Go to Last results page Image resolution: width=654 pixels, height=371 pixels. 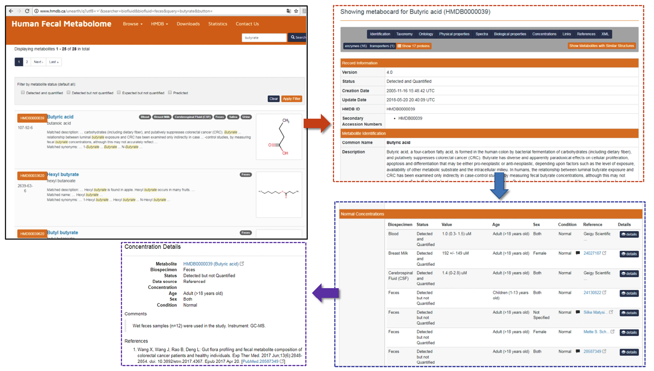[54, 62]
